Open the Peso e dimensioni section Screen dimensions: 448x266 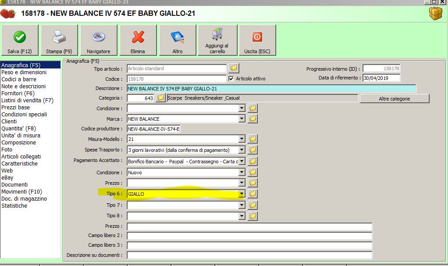tap(24, 72)
